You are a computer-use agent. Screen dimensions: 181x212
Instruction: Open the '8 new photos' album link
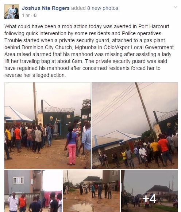click(103, 8)
